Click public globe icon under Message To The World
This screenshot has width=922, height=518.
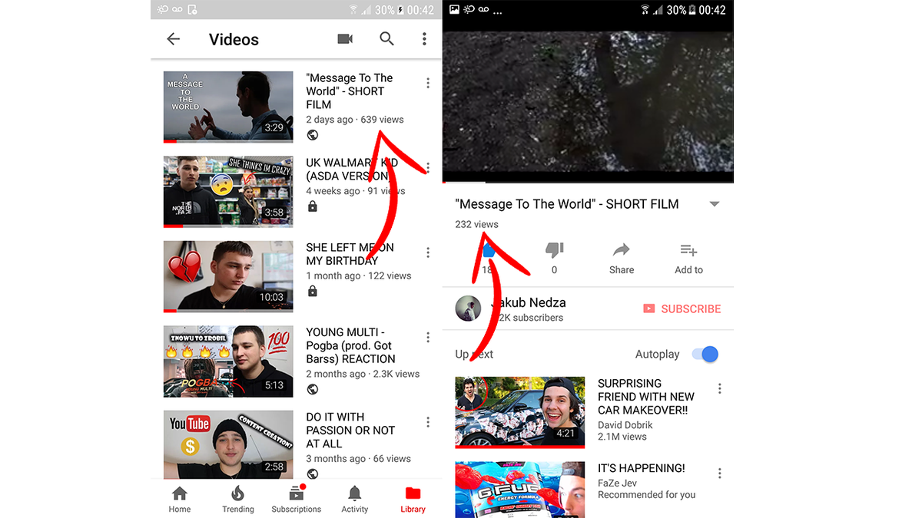(x=312, y=135)
